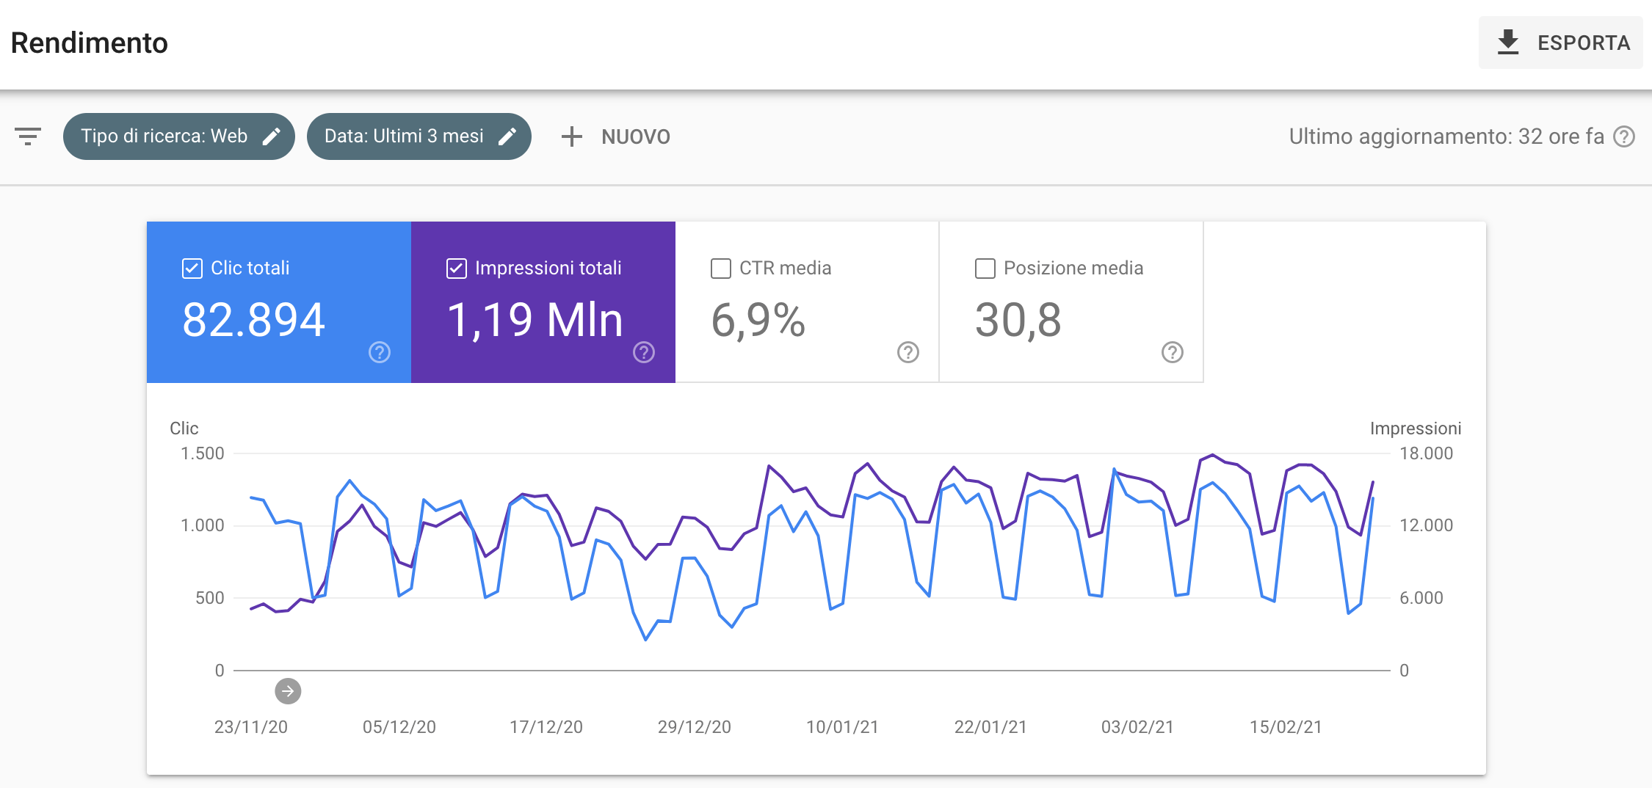This screenshot has height=788, width=1652.
Task: Open help icon in CTR media card
Action: coord(907,353)
